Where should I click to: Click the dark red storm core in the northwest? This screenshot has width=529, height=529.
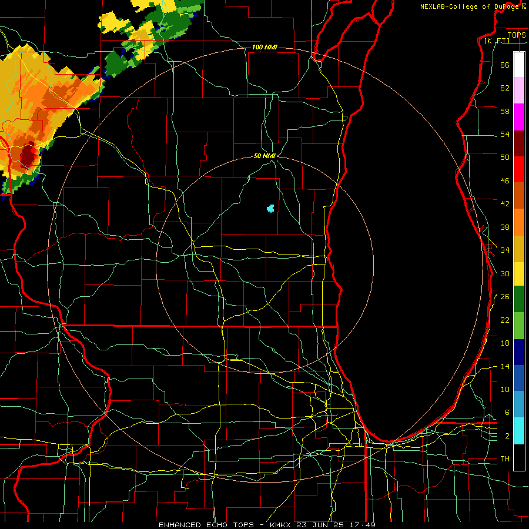pyautogui.click(x=28, y=156)
